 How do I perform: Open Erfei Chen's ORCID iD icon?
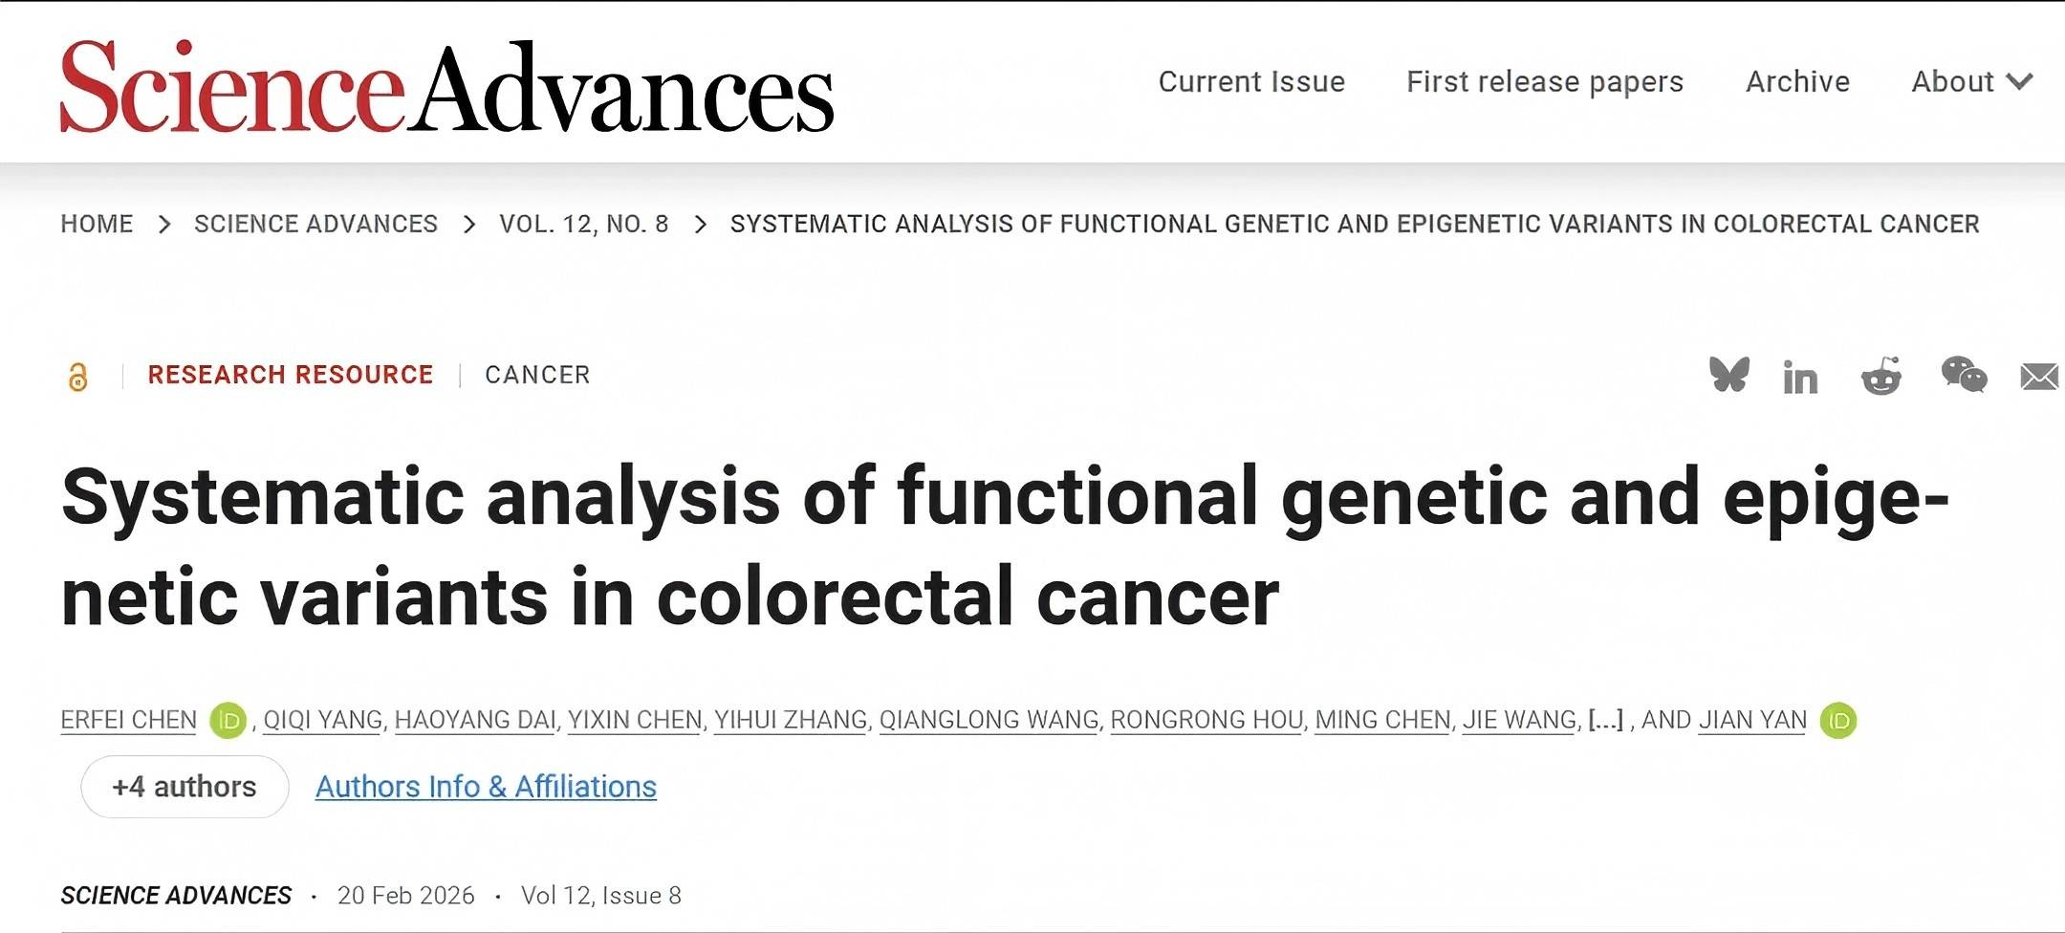coord(228,721)
